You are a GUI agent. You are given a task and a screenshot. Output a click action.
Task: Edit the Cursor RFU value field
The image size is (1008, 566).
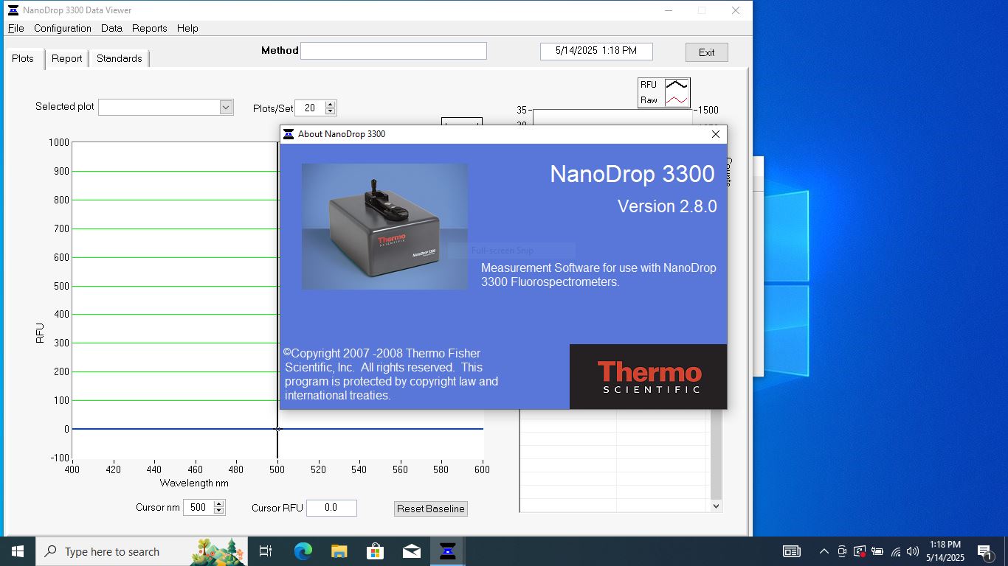331,508
